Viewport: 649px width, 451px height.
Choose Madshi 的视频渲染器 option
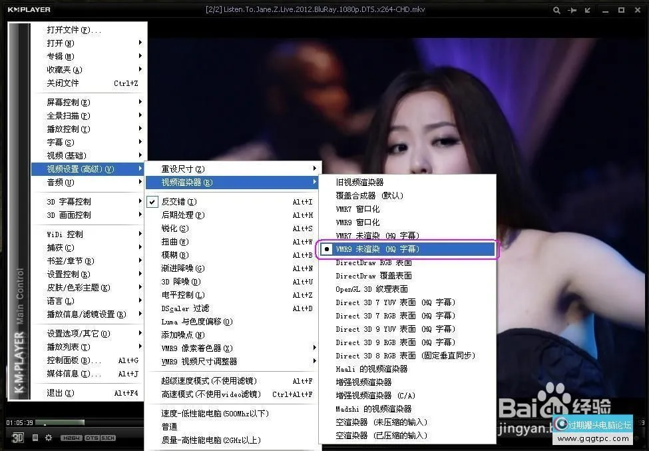[x=373, y=409]
